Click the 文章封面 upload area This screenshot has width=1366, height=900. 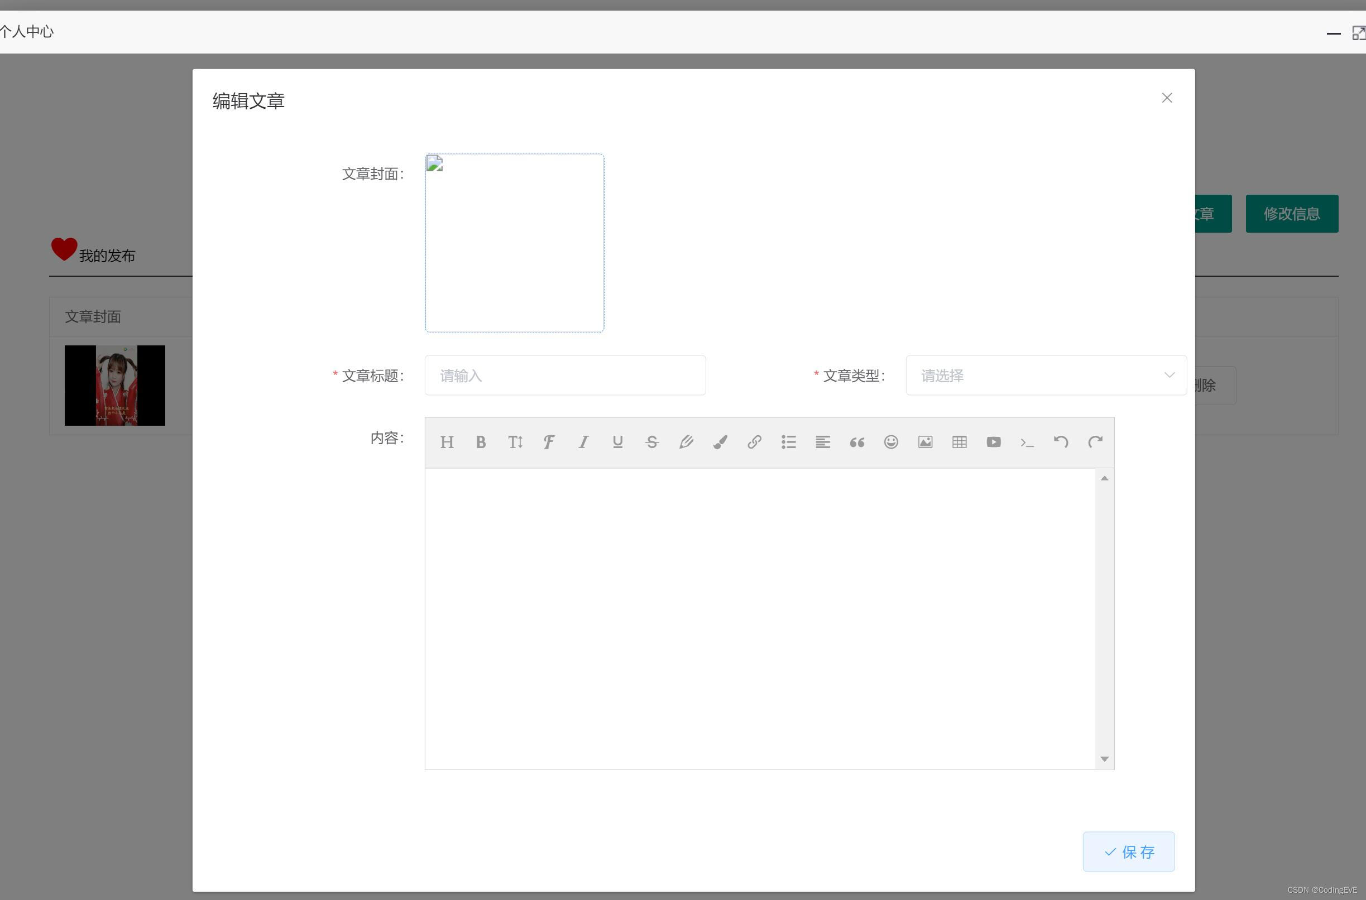[515, 243]
